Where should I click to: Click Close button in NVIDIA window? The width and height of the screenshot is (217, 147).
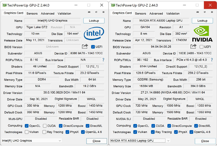(205, 141)
